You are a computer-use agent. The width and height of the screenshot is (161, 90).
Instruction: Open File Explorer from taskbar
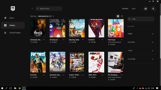coord(15,88)
